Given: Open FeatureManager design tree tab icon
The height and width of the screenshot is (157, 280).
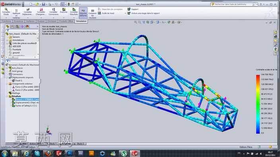Looking at the screenshot, I should point(8,27).
